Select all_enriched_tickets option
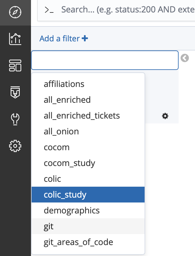Image resolution: width=195 pixels, height=256 pixels. click(88, 116)
